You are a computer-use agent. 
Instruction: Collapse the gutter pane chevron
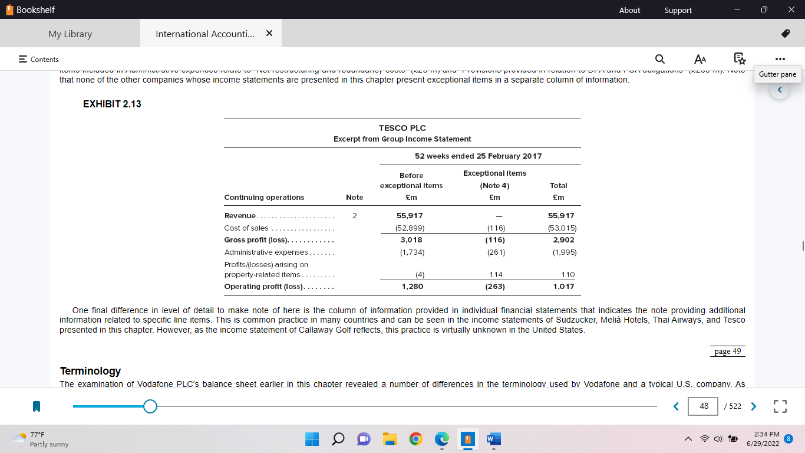pyautogui.click(x=780, y=90)
